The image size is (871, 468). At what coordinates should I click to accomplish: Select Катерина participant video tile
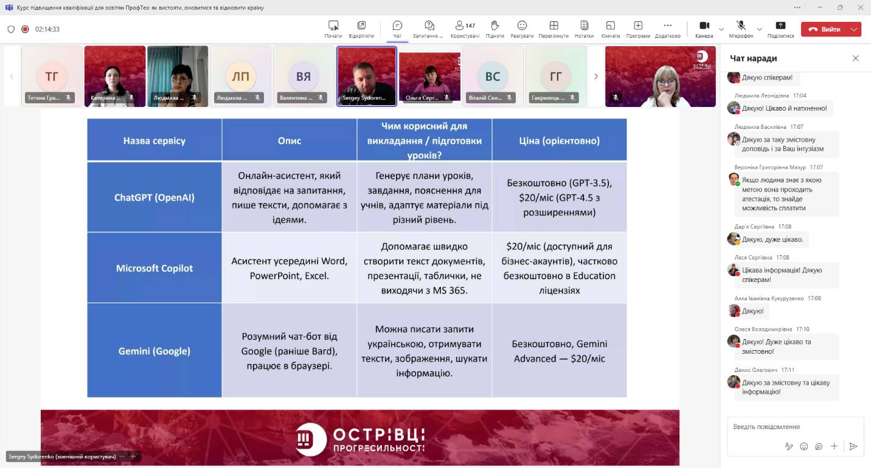pos(115,76)
